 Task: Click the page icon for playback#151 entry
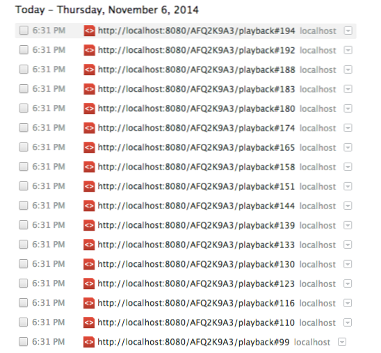(89, 186)
